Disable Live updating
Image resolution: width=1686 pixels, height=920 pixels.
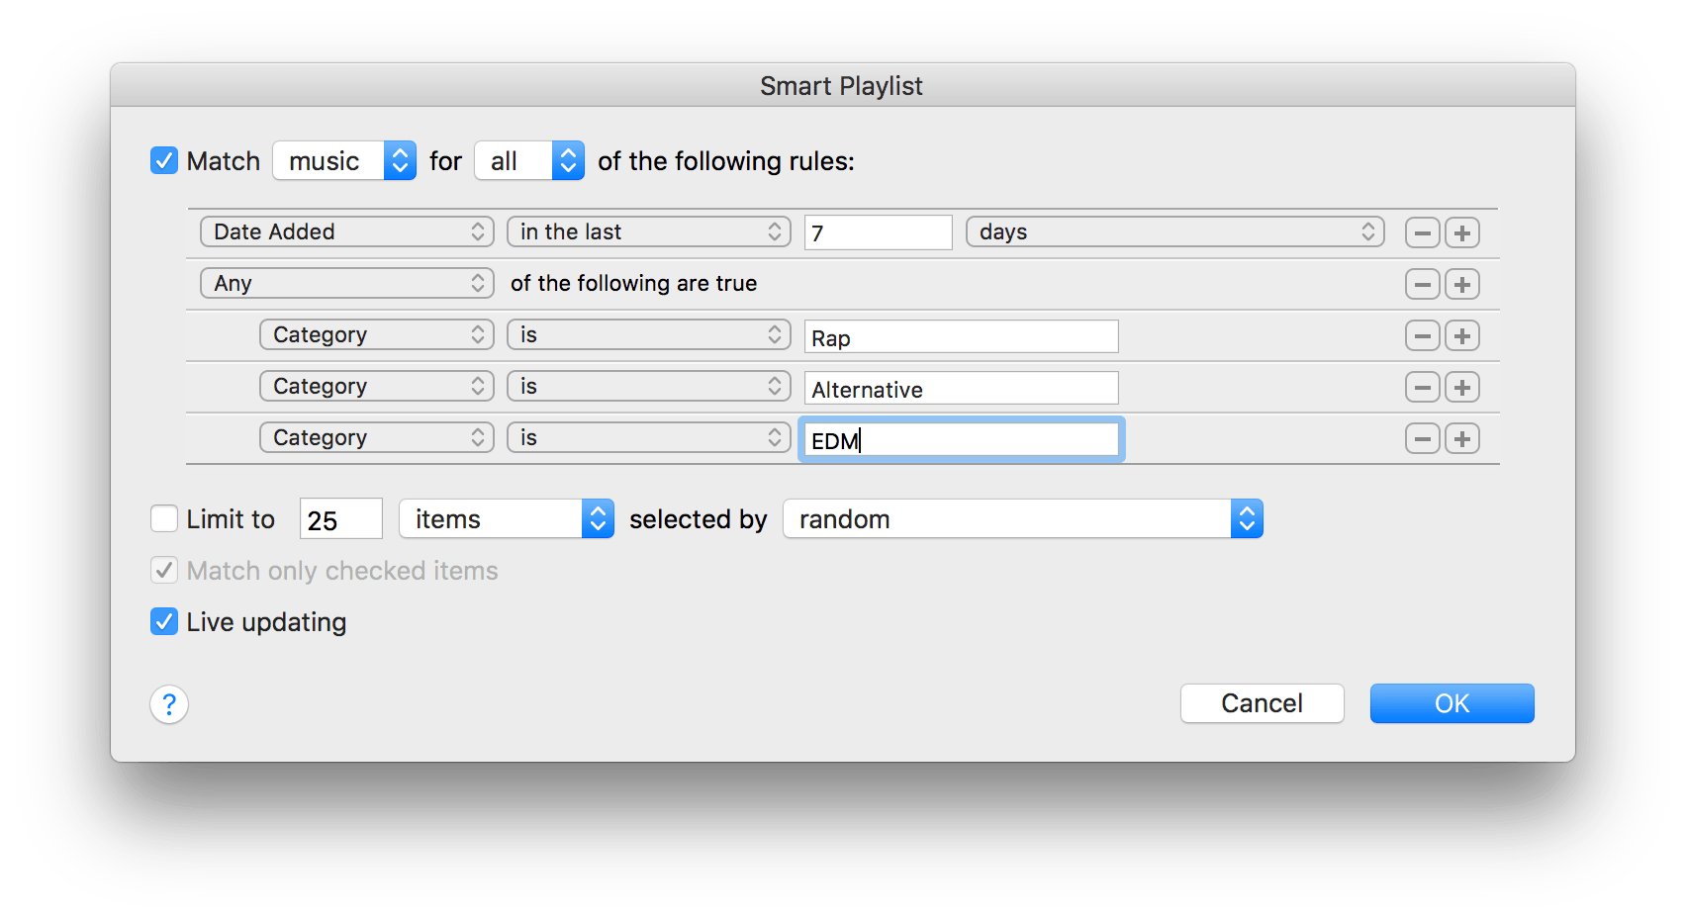(164, 621)
